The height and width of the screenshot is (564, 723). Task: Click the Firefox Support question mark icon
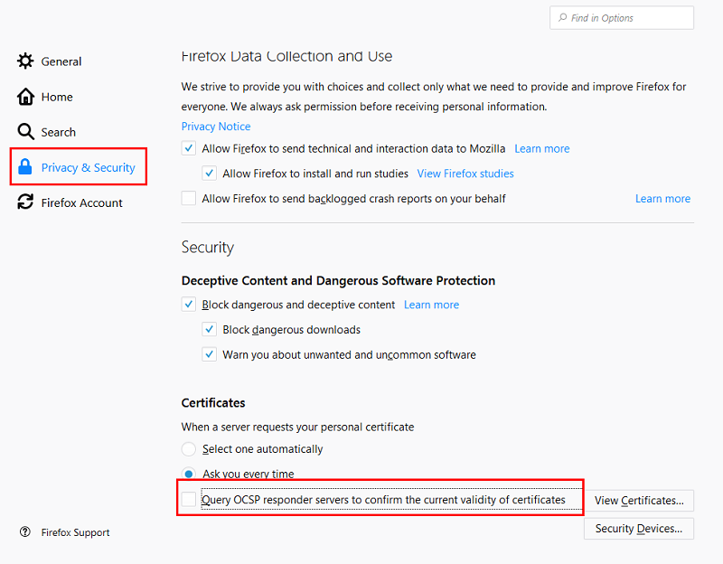click(x=25, y=531)
